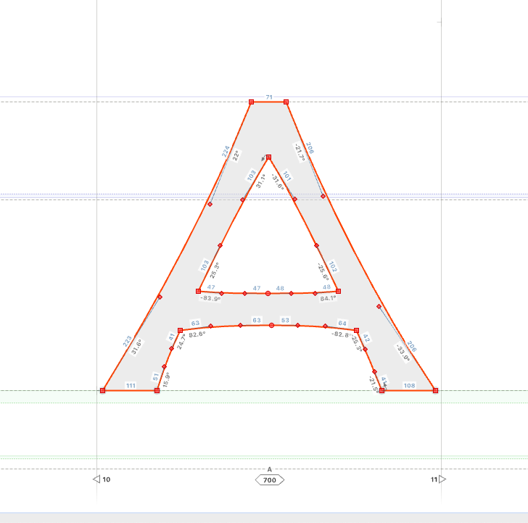Click the 24.7° angle label on the left leg
Screen dimensions: 528x523
pos(181,342)
